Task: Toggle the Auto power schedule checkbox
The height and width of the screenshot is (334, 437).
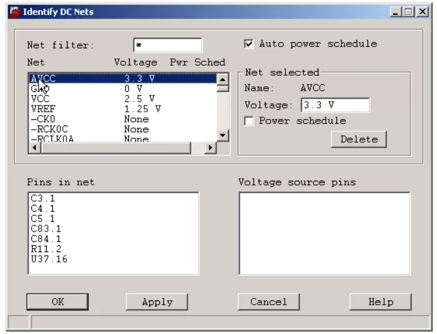Action: tap(249, 44)
